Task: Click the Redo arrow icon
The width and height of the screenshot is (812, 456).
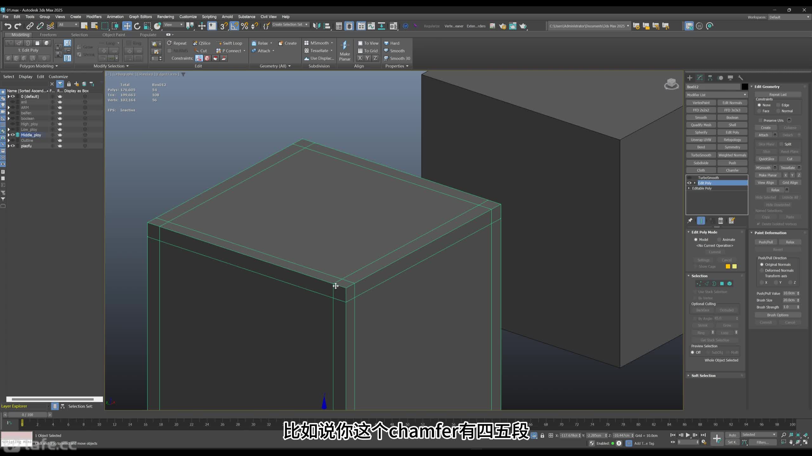Action: tap(18, 26)
